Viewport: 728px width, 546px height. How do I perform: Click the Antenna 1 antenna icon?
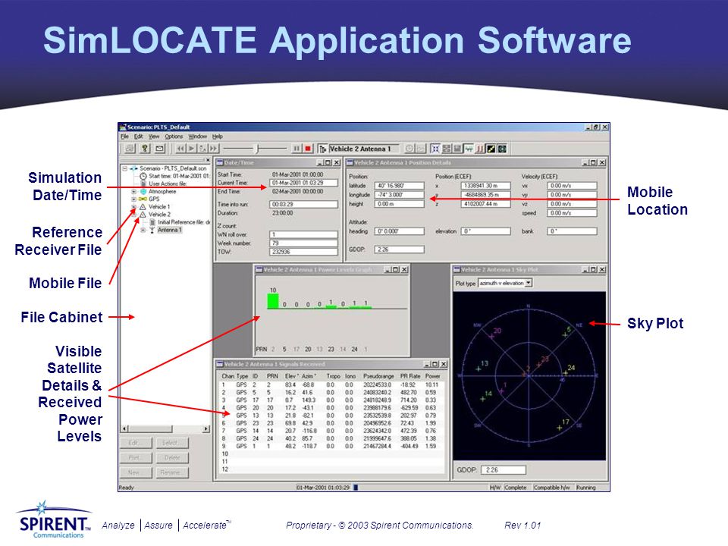pyautogui.click(x=152, y=230)
